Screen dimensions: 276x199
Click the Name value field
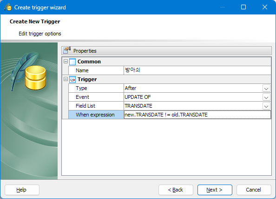[197, 70]
